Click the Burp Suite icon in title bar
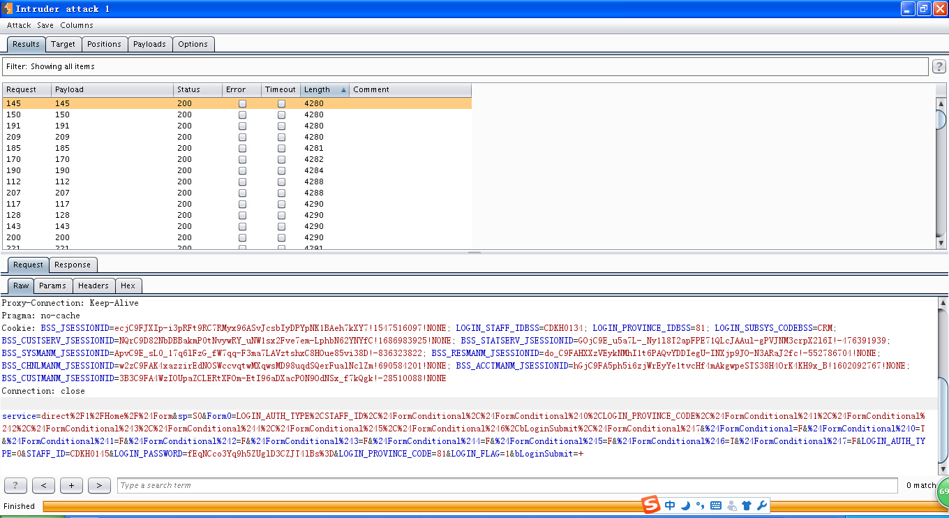The height and width of the screenshot is (518, 949). point(8,8)
